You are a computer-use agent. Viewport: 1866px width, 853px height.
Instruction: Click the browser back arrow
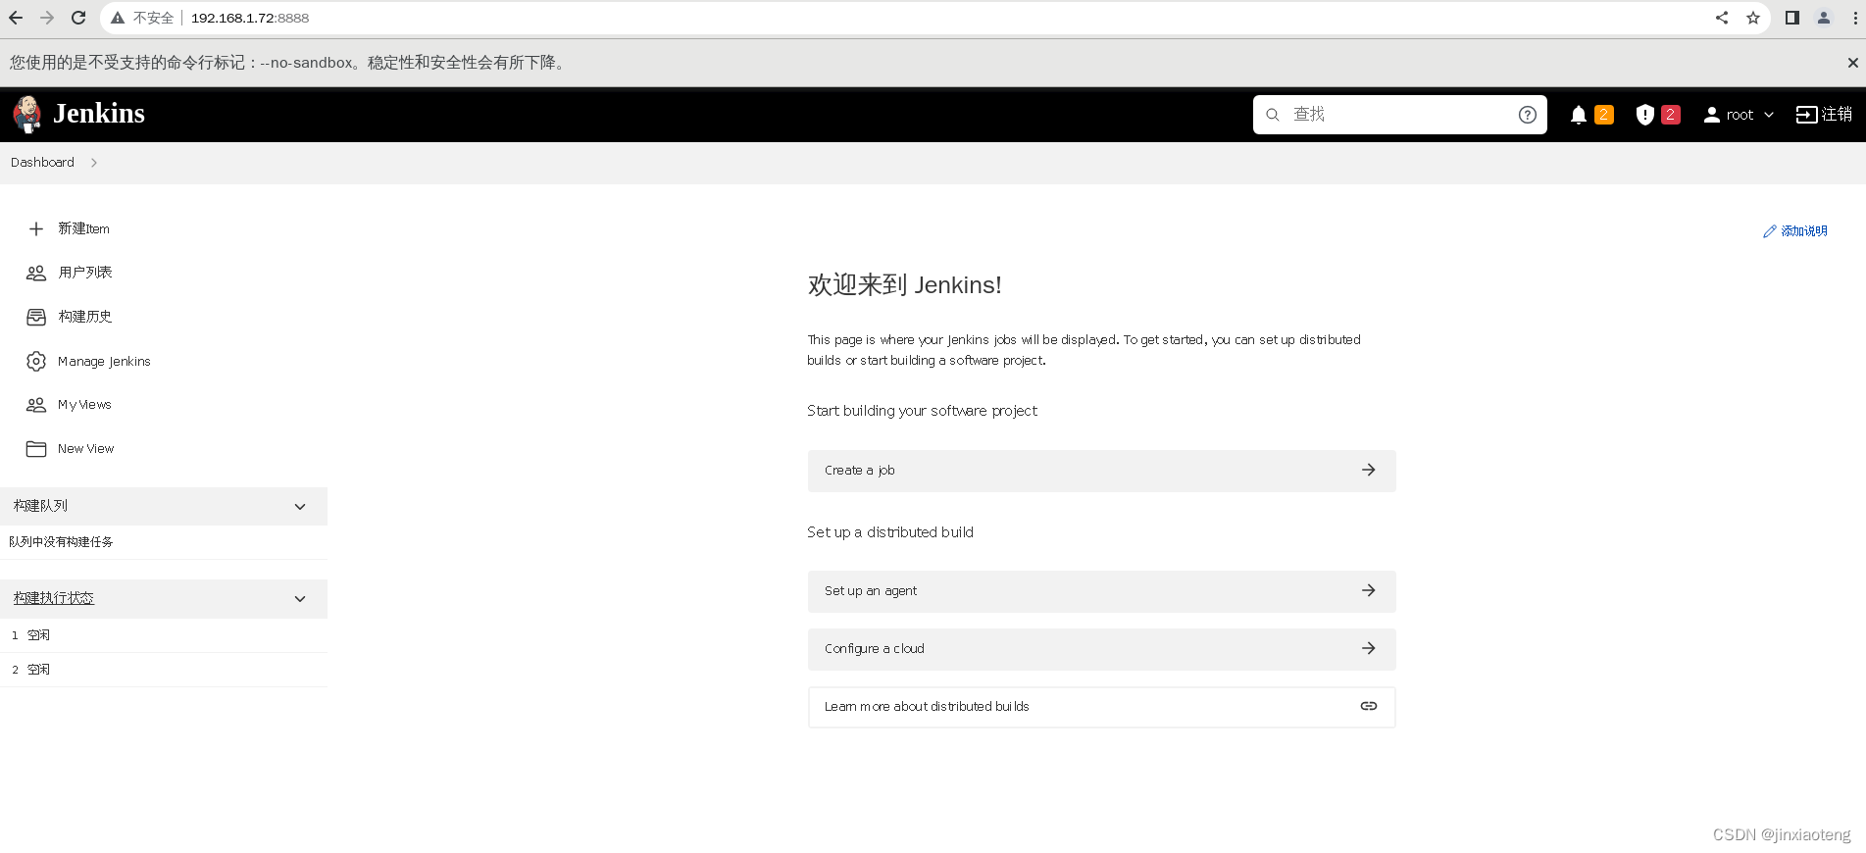point(16,18)
